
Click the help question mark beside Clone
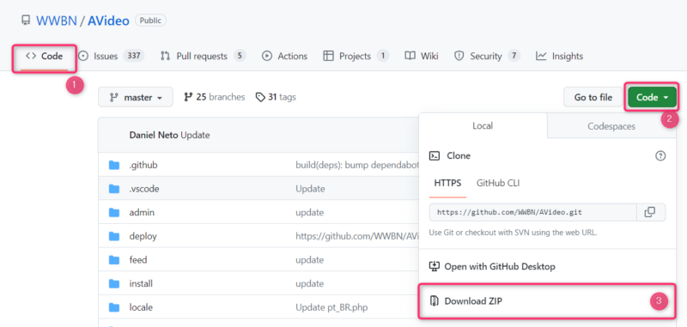pyautogui.click(x=660, y=155)
